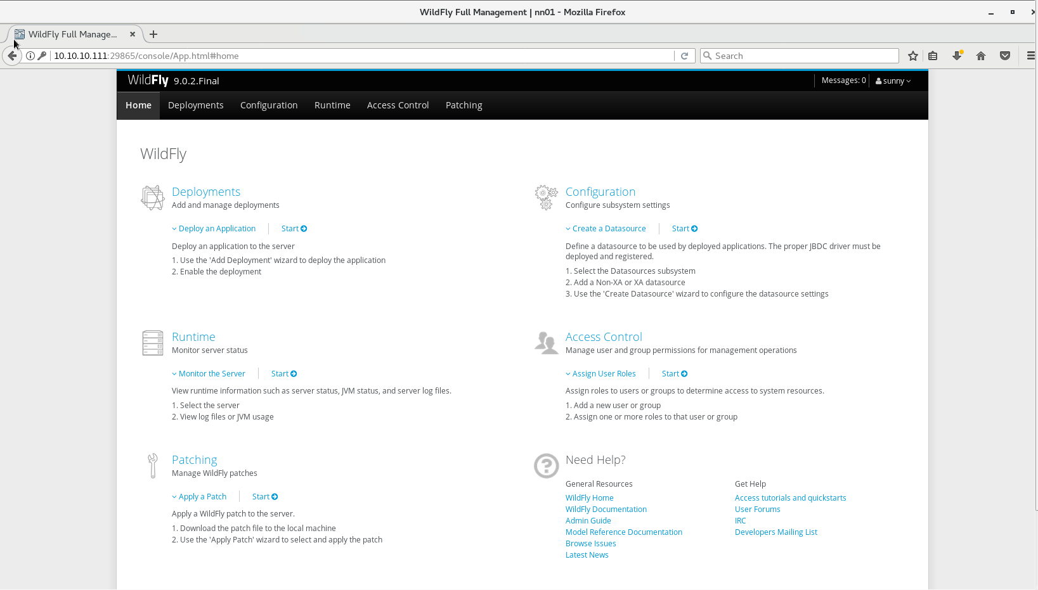Click the Access Control heading link

pos(604,337)
